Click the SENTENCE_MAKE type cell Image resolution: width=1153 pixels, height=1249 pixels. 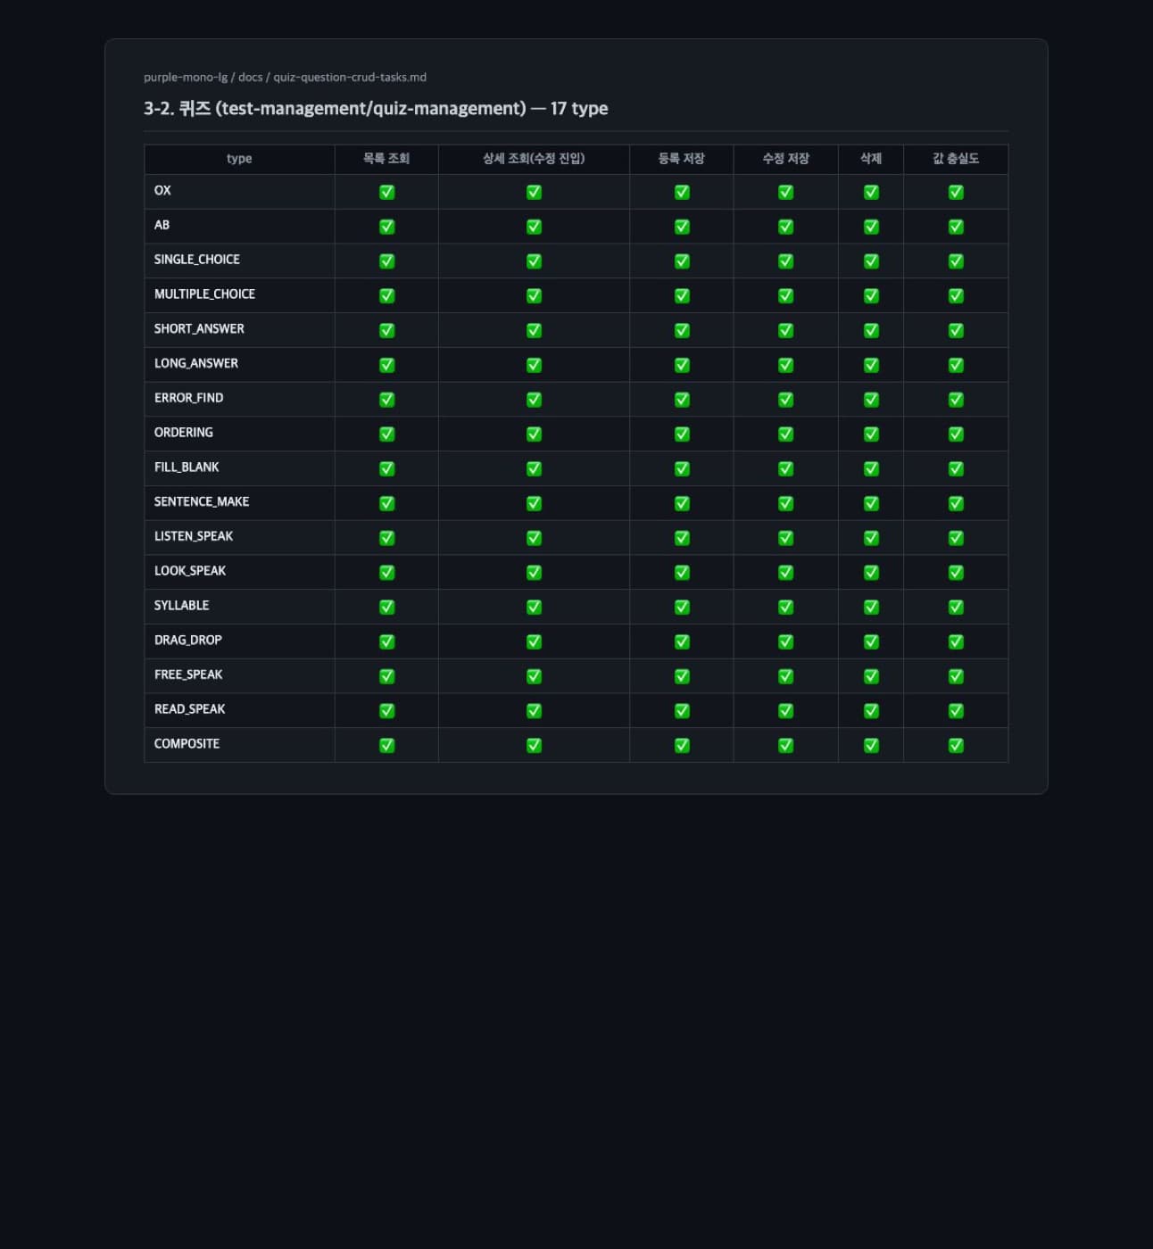239,502
